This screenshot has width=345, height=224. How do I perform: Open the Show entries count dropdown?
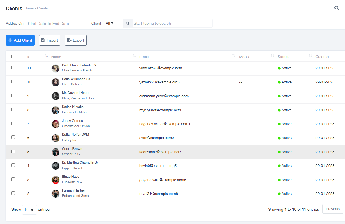(29, 210)
